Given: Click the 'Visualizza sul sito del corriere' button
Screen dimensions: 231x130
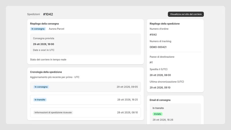Looking at the screenshot, I should pos(186,14).
